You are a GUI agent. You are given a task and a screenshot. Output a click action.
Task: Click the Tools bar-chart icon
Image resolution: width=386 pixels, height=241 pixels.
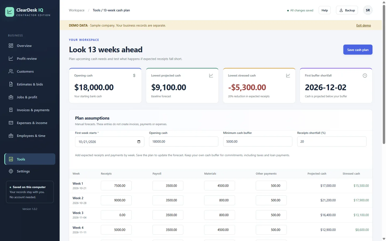11,159
